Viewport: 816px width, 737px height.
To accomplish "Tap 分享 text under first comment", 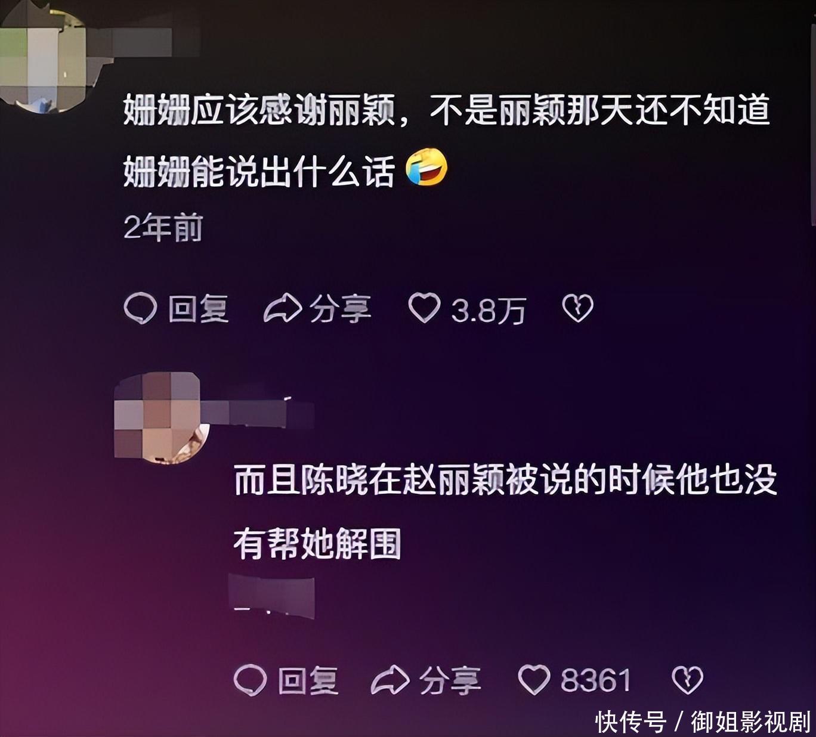I will [x=341, y=309].
